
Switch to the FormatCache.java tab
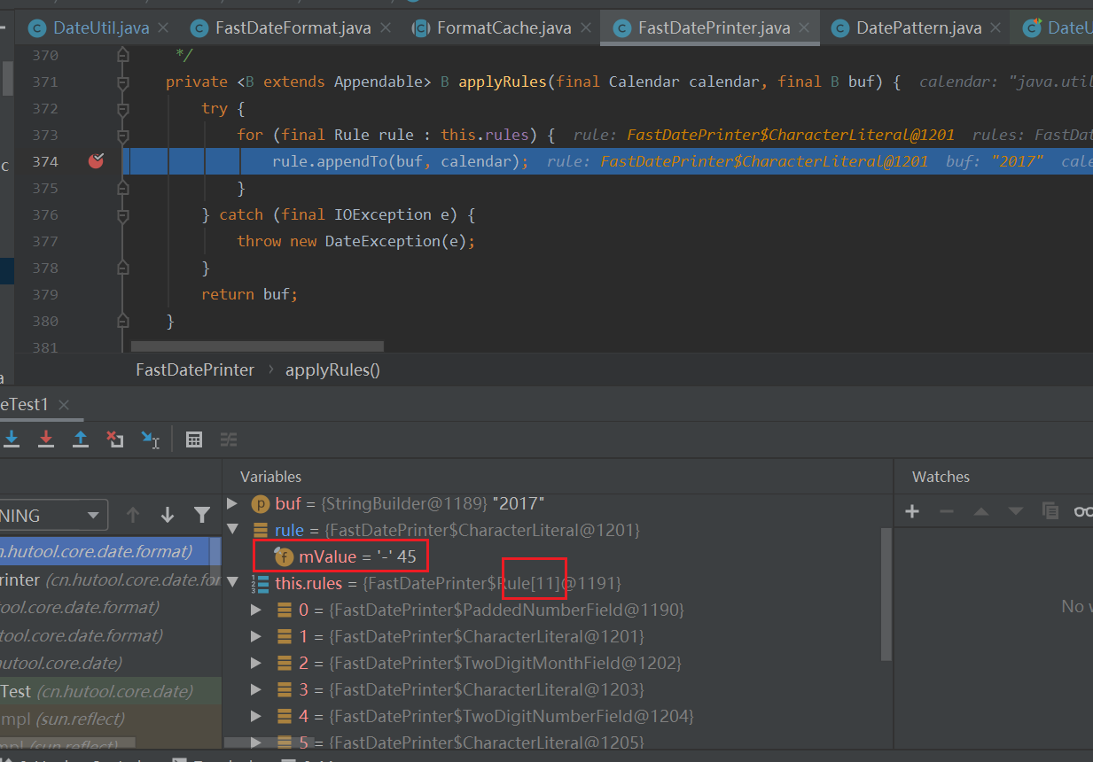[x=504, y=28]
